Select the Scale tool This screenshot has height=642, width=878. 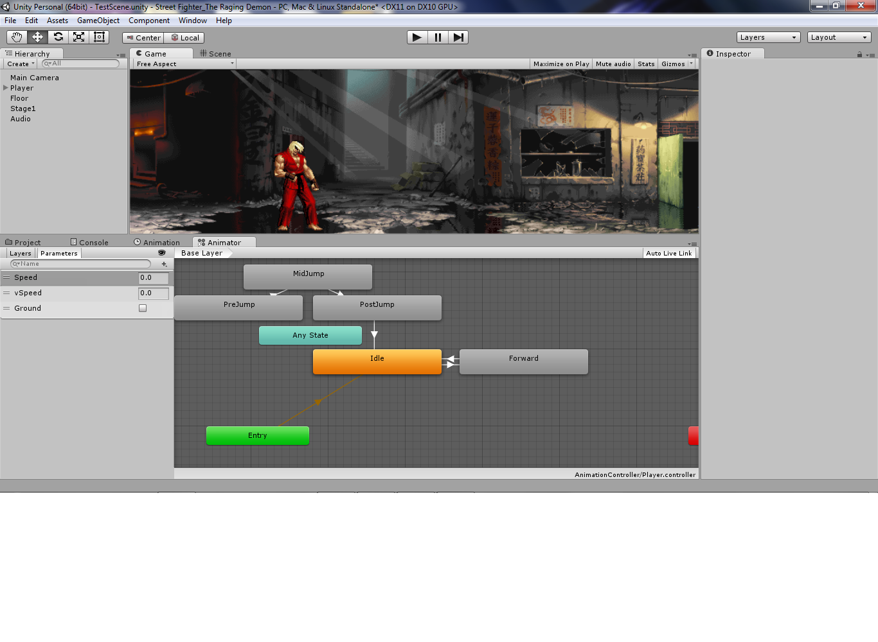pos(78,37)
